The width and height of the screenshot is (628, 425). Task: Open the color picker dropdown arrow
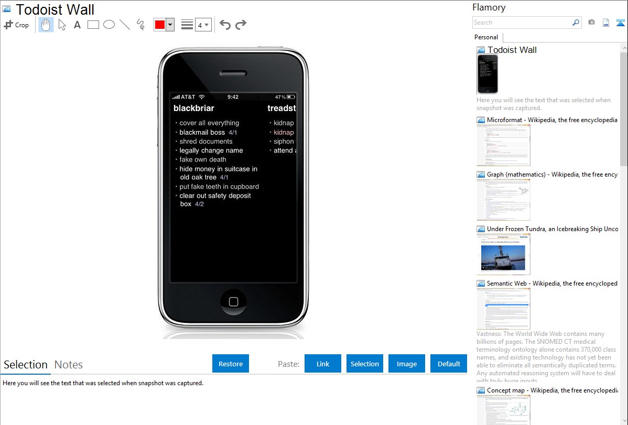[170, 25]
